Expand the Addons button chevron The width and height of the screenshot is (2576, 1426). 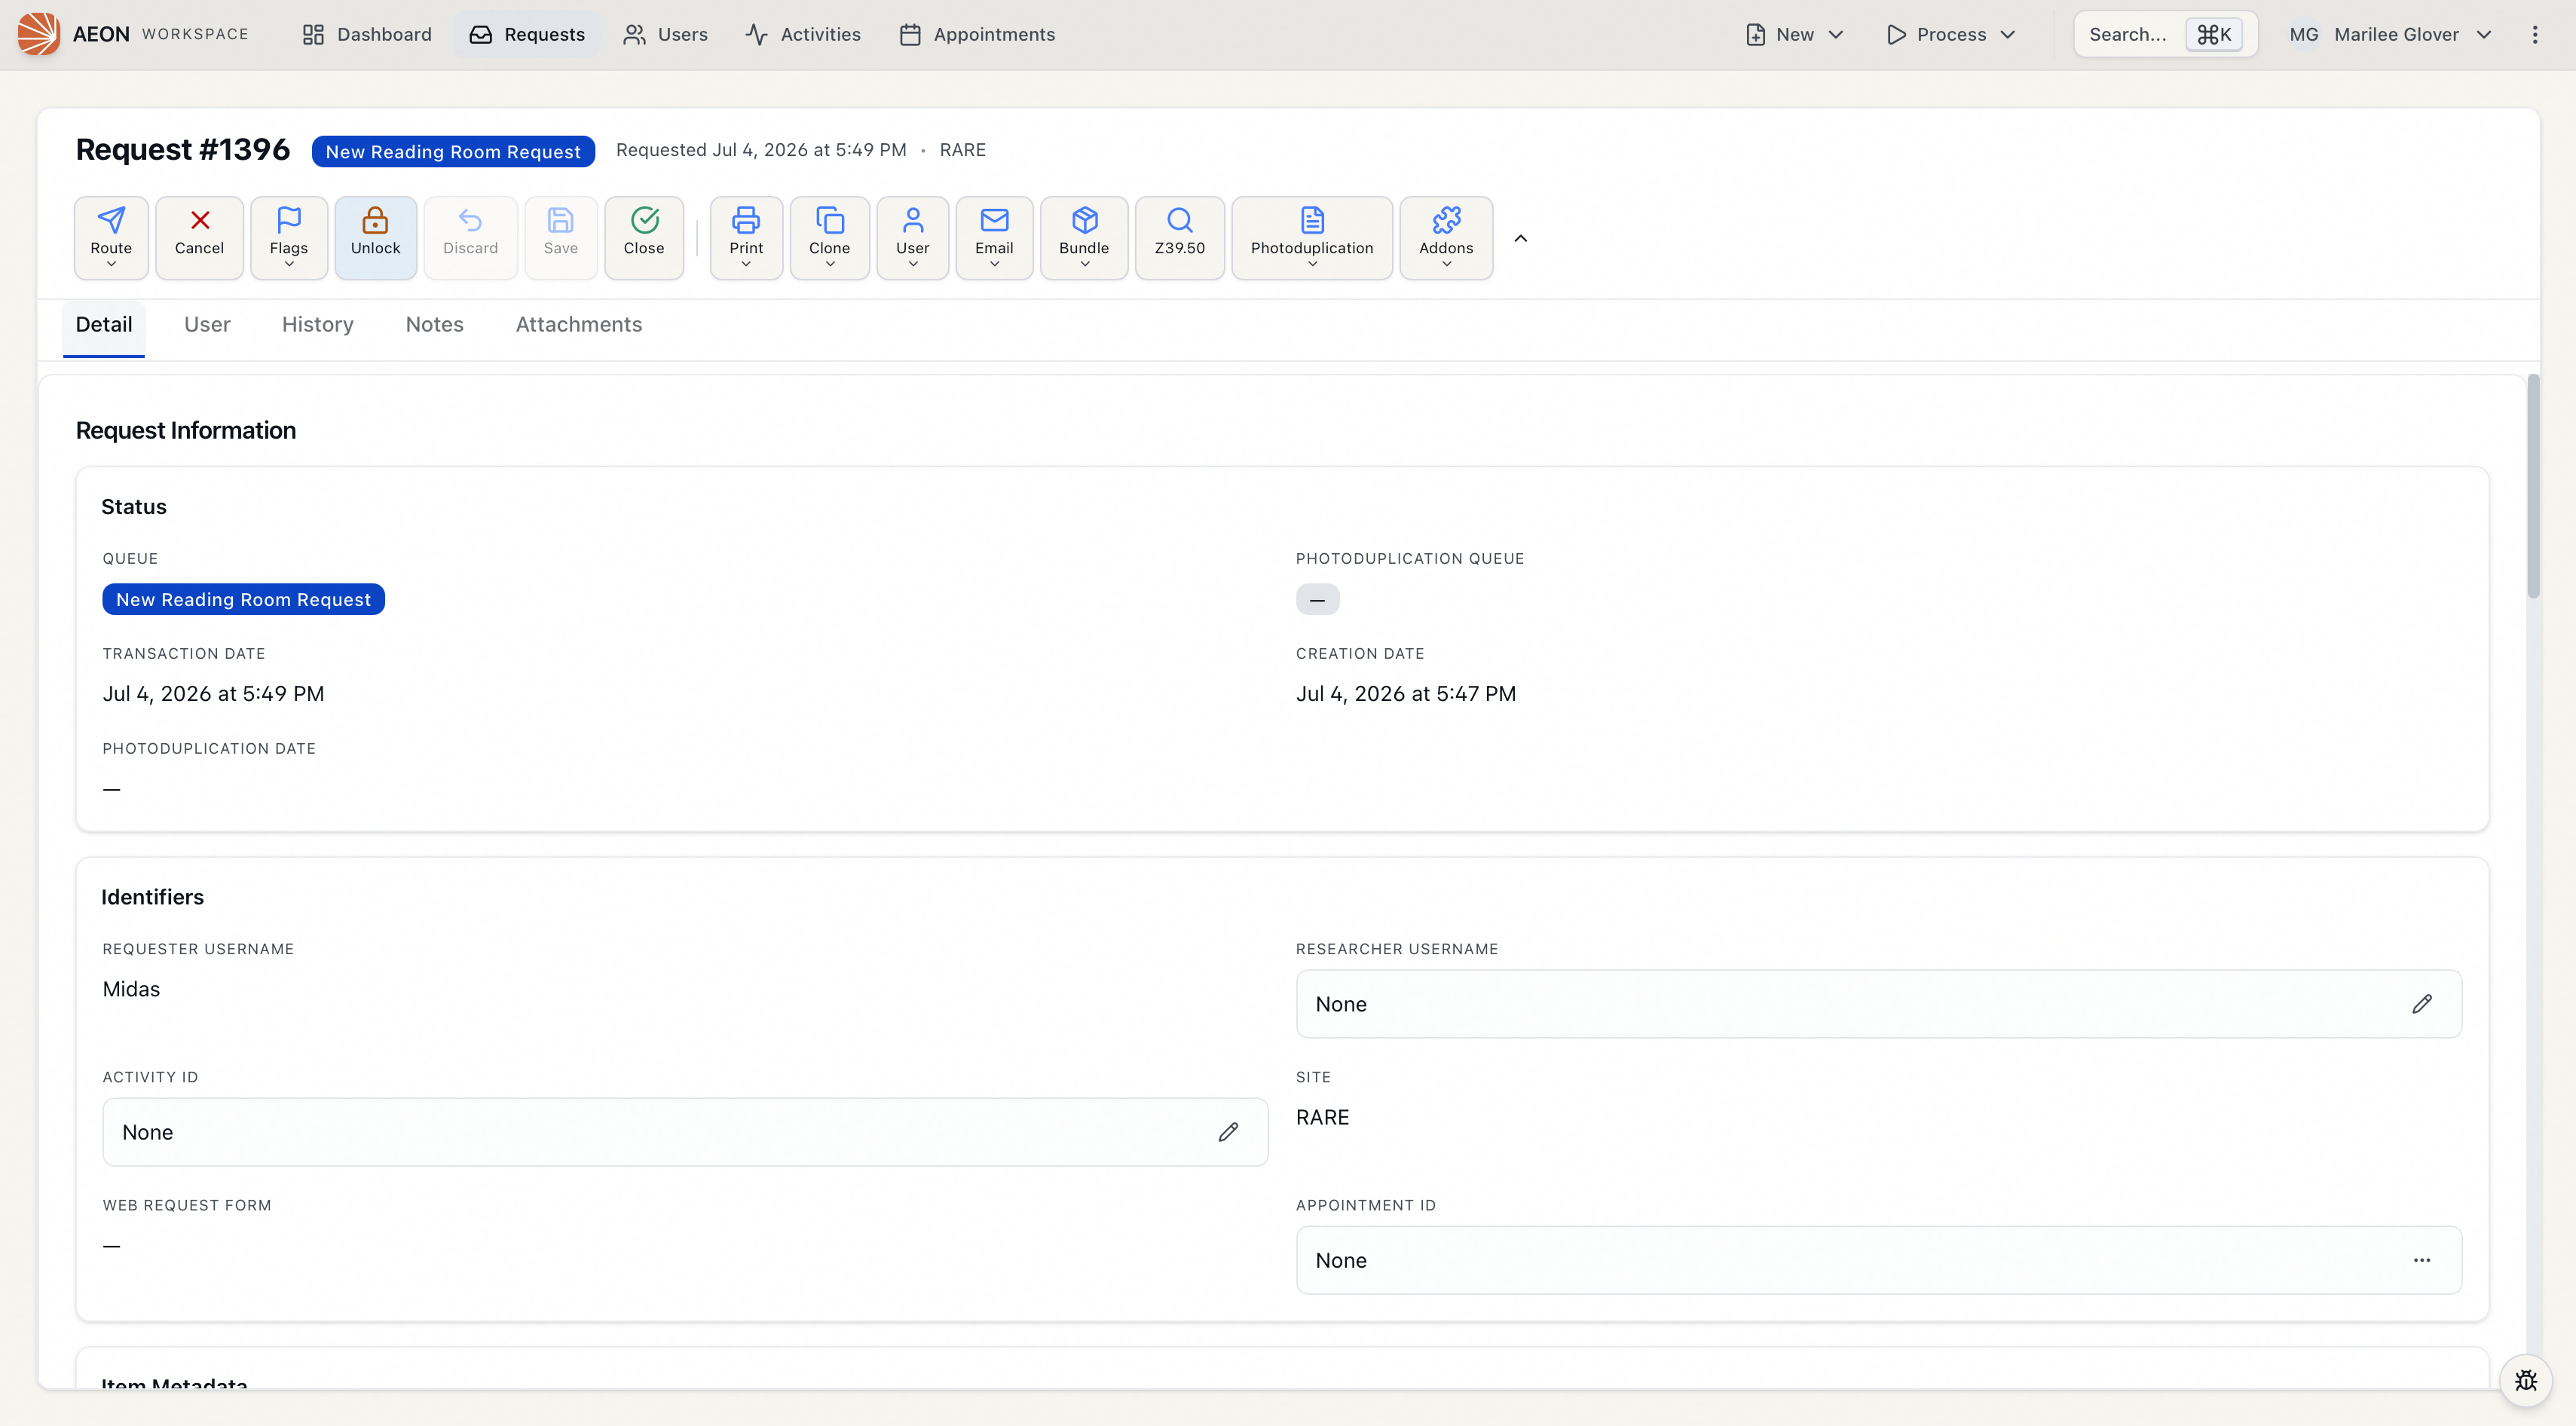click(1446, 264)
